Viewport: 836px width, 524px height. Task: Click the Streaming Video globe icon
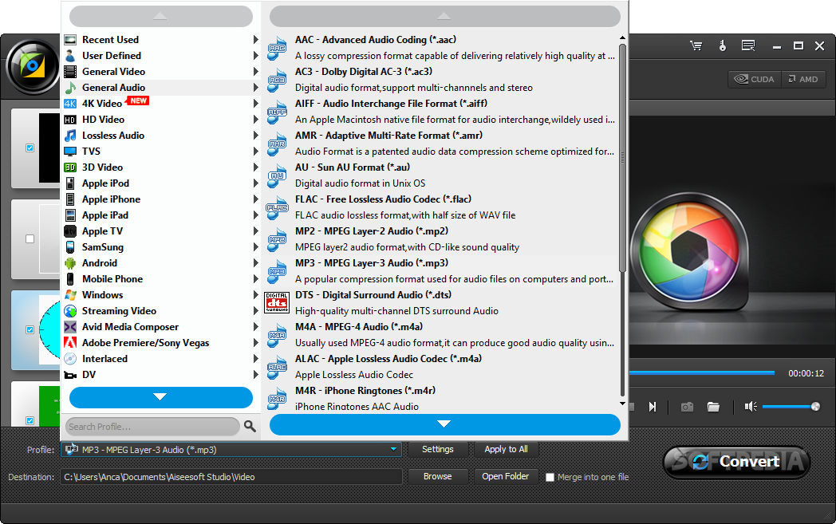[70, 311]
